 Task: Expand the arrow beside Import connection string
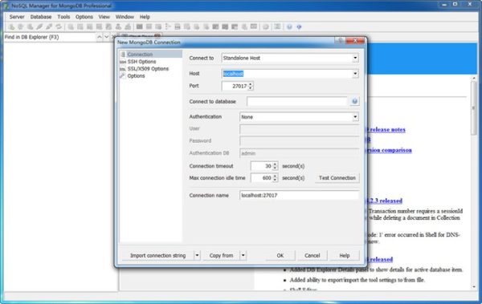coord(197,256)
